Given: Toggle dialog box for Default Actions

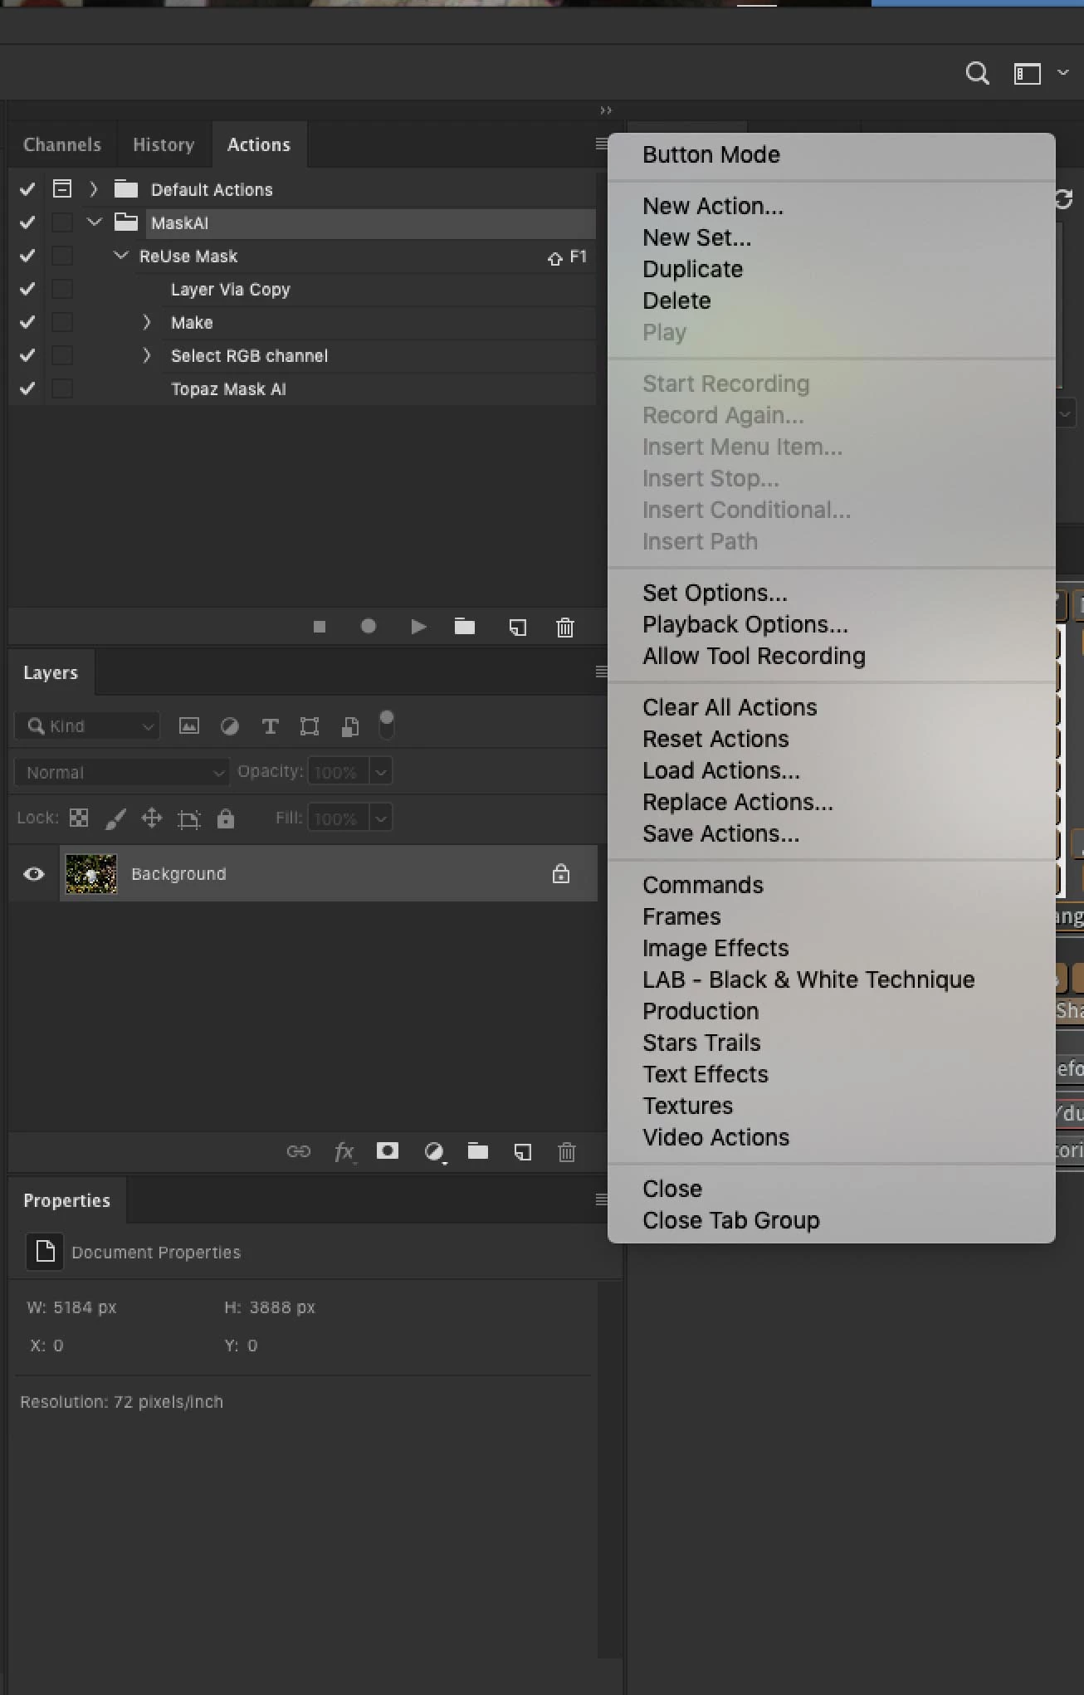Looking at the screenshot, I should pyautogui.click(x=62, y=188).
